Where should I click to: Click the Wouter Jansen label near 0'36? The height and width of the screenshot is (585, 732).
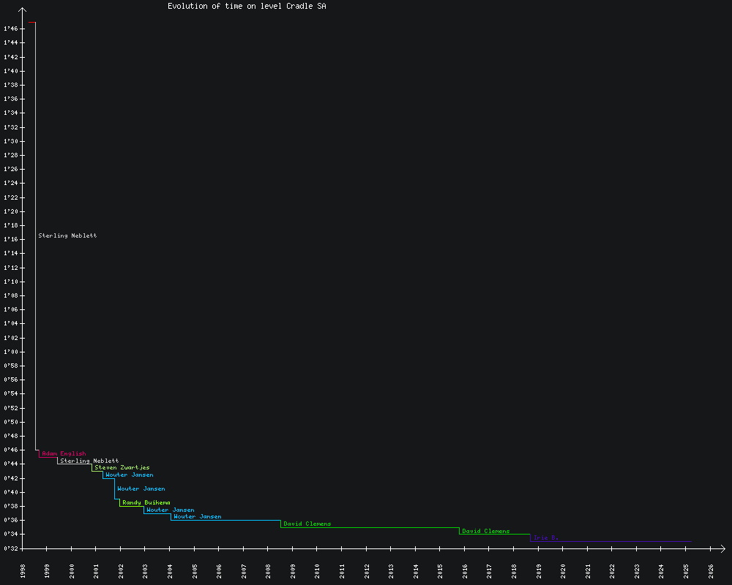pyautogui.click(x=197, y=517)
